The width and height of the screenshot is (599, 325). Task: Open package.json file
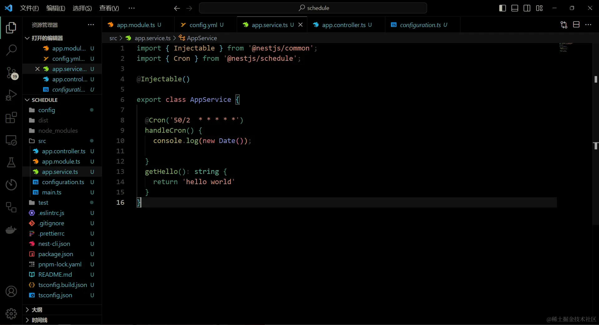(x=62, y=254)
